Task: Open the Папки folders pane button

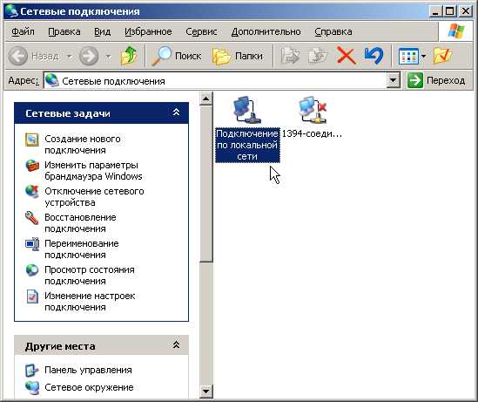Action: point(238,56)
